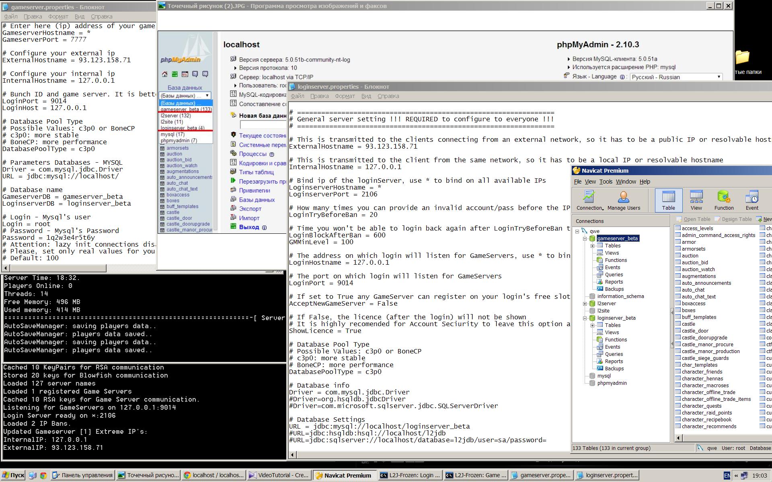Open the Connection dropdown in Navicat
The height and width of the screenshot is (482, 772).
click(x=590, y=200)
